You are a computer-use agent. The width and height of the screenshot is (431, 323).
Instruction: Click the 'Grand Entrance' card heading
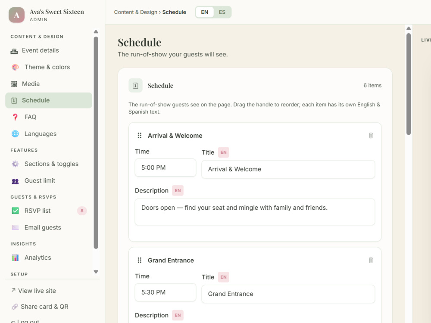171,261
